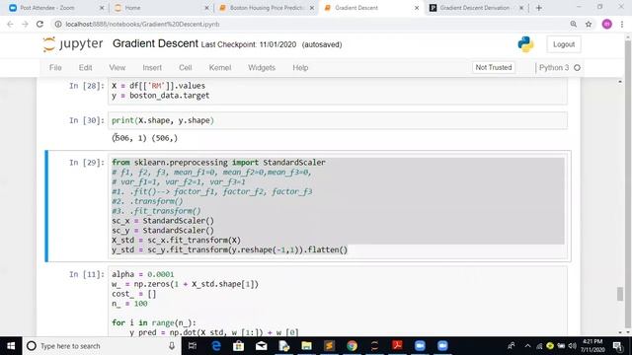Open the browser zoom magnifier icon
The width and height of the screenshot is (632, 355).
573,24
